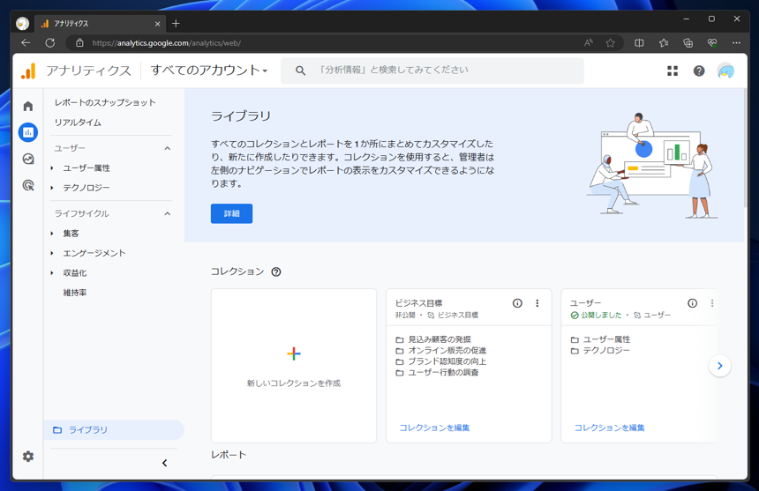Open new browser tab with plus
The height and width of the screenshot is (491, 759).
tap(176, 23)
